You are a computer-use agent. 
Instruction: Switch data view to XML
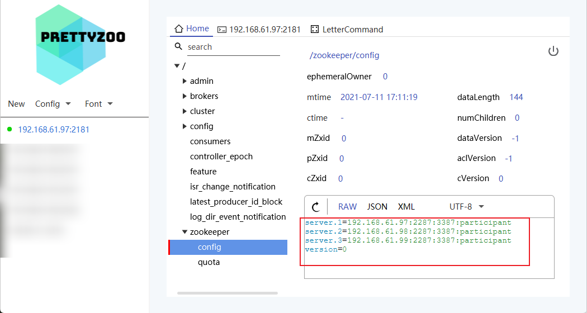[x=406, y=207]
